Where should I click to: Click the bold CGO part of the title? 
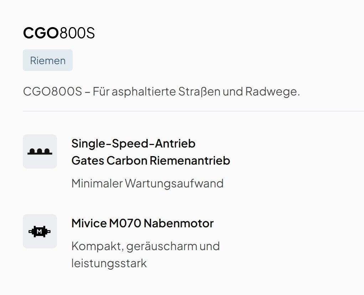tap(41, 33)
